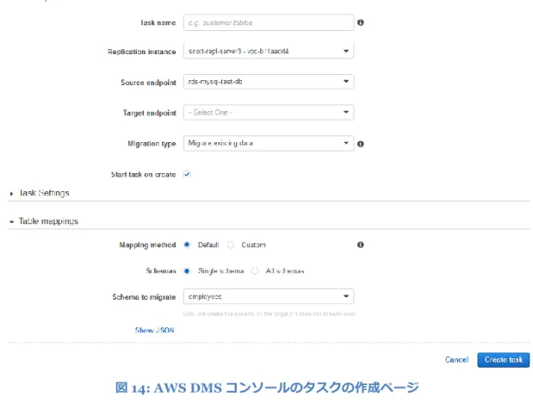
Task: Click the Task name input field
Action: click(269, 22)
